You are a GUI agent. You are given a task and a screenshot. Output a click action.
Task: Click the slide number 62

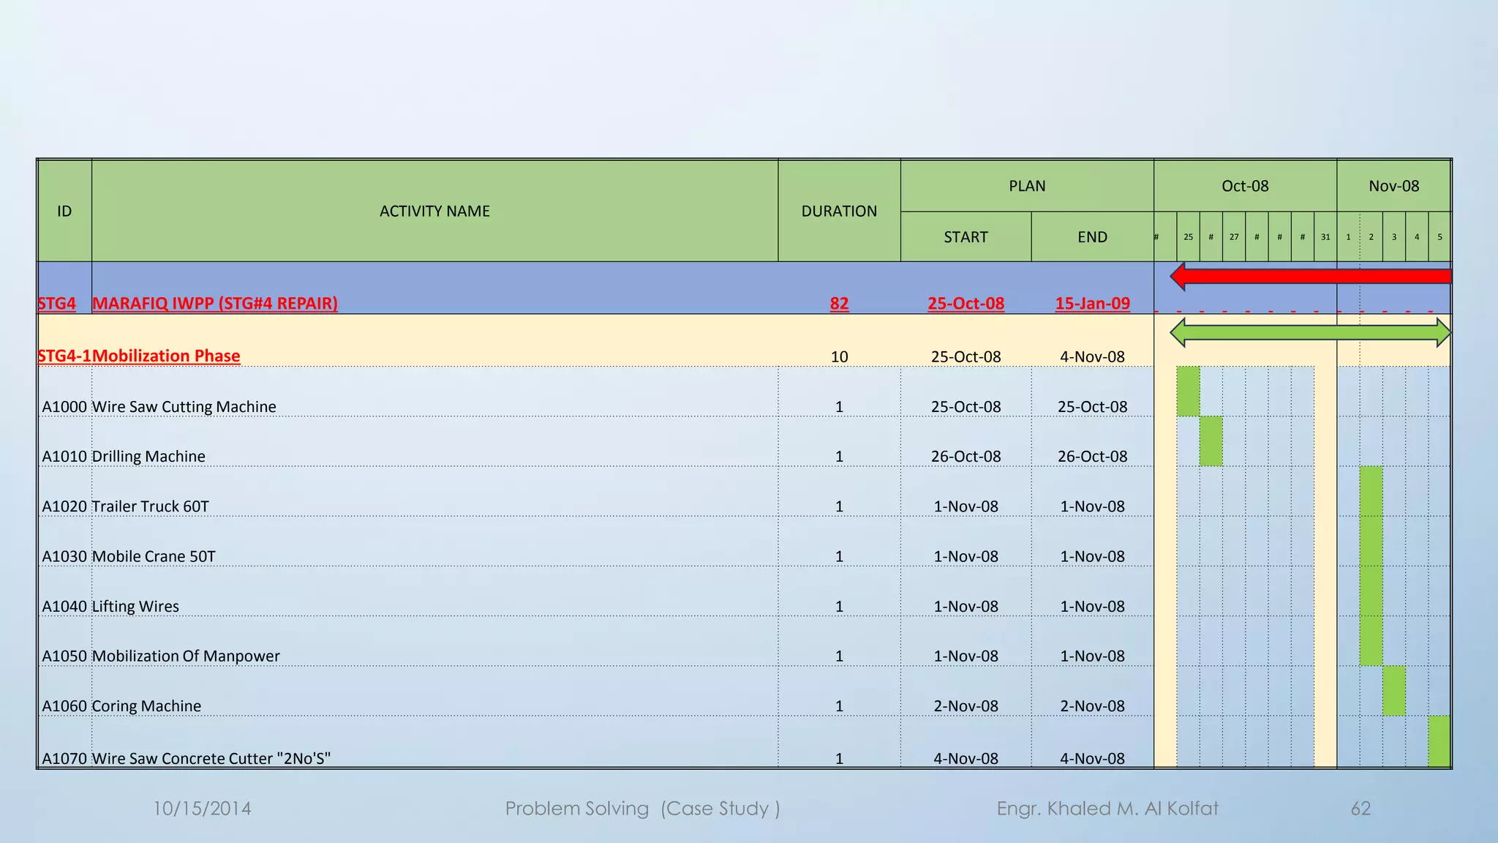coord(1360,809)
